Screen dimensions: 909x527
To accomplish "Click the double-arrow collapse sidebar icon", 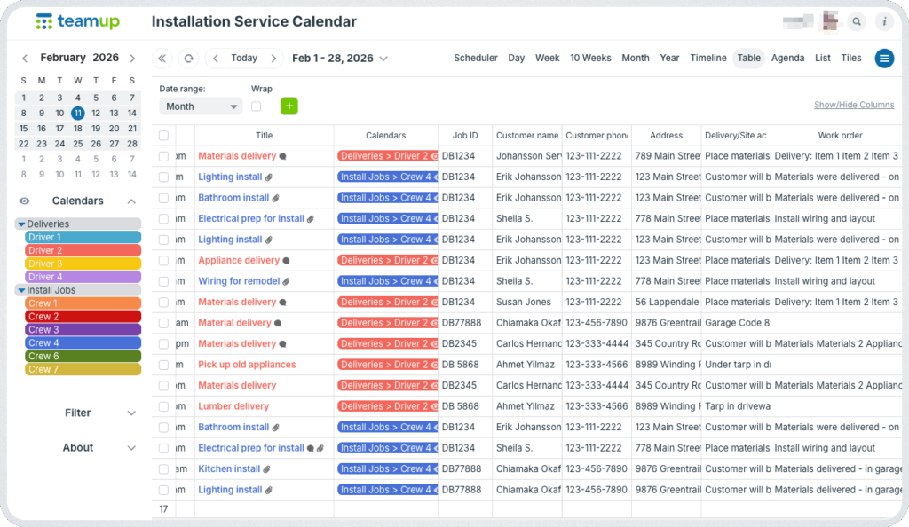I will [162, 59].
